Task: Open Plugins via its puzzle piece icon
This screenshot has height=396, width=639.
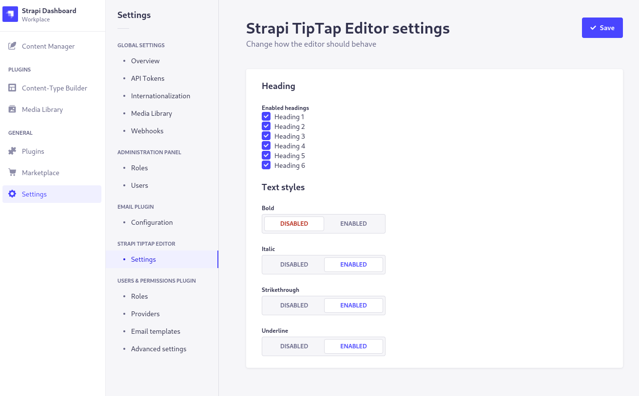Action: (x=12, y=151)
